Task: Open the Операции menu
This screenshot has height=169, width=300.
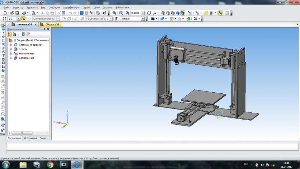Action: point(54,7)
